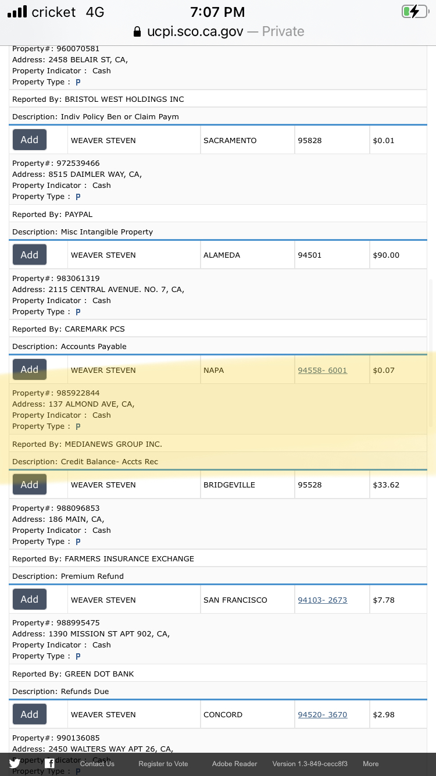Add the Concord $2.98 property
This screenshot has height=776, width=436.
point(30,714)
